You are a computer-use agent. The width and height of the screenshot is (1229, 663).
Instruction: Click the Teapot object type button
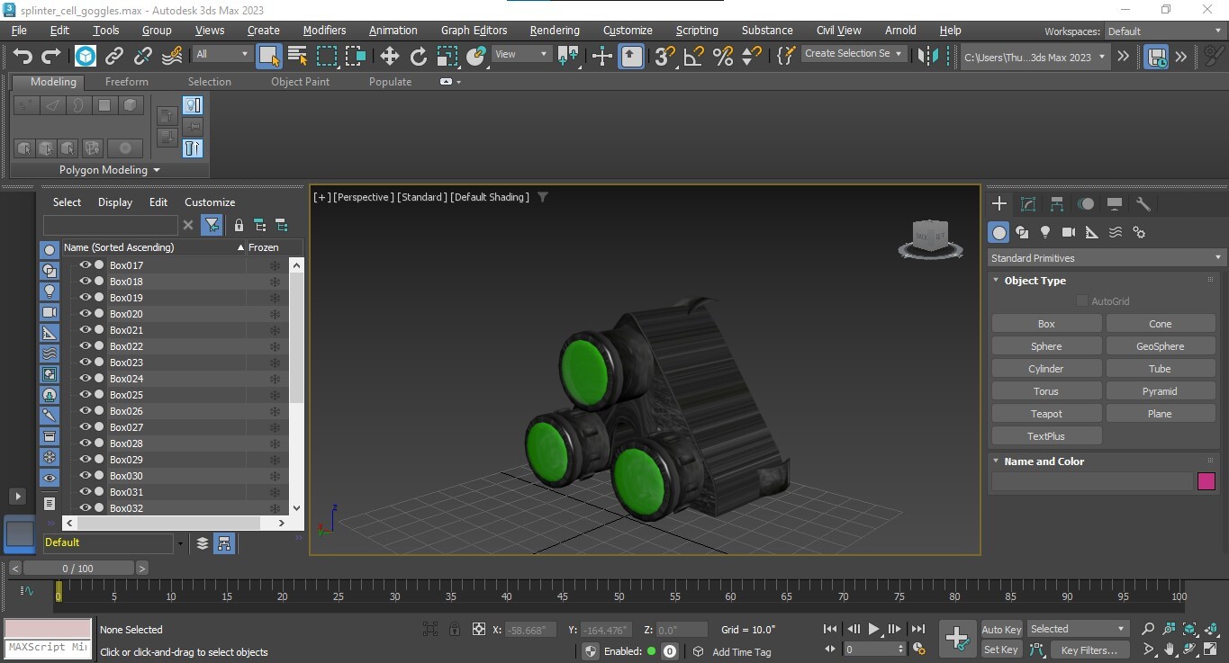click(1045, 413)
